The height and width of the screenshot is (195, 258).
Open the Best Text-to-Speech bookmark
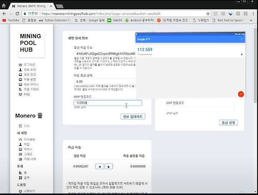click(228, 20)
